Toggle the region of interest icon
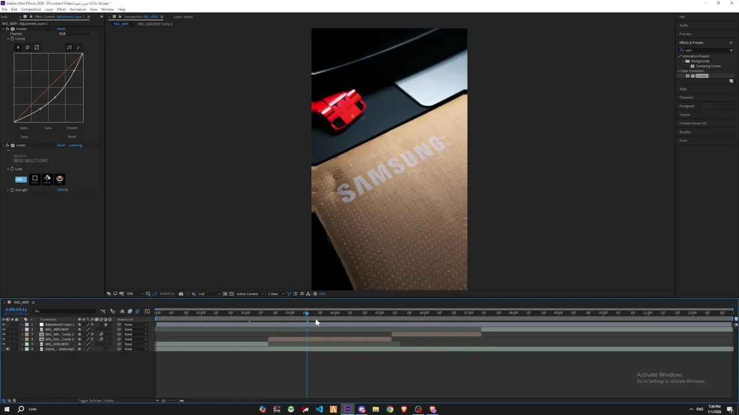739x415 pixels. click(x=225, y=294)
